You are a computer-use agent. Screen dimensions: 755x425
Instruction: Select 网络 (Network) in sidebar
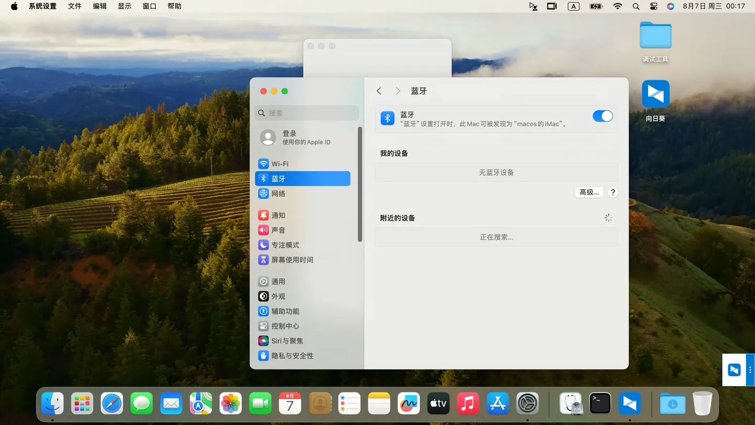point(278,194)
